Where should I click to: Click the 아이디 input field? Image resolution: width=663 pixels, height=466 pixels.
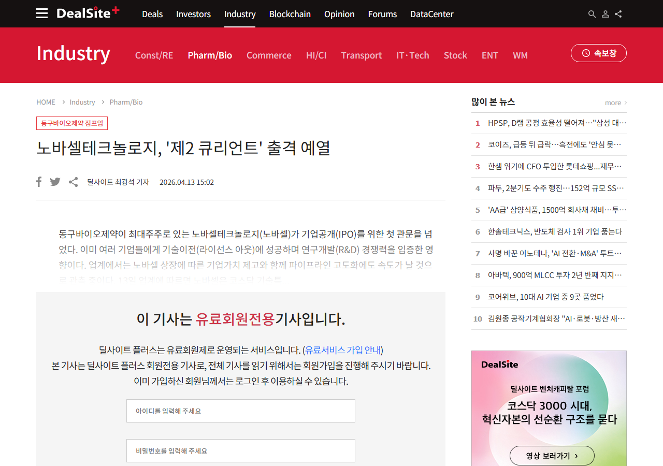(240, 411)
